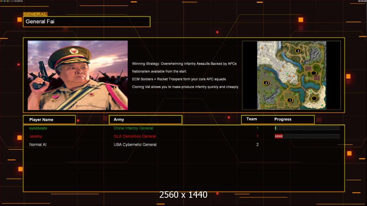Click the Nationalism available from the start line

[159, 71]
